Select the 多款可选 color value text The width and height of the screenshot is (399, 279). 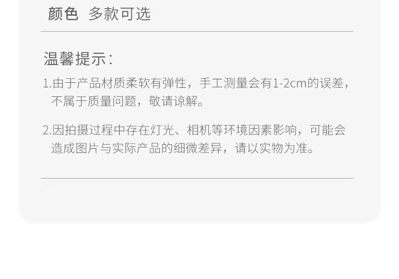click(119, 14)
